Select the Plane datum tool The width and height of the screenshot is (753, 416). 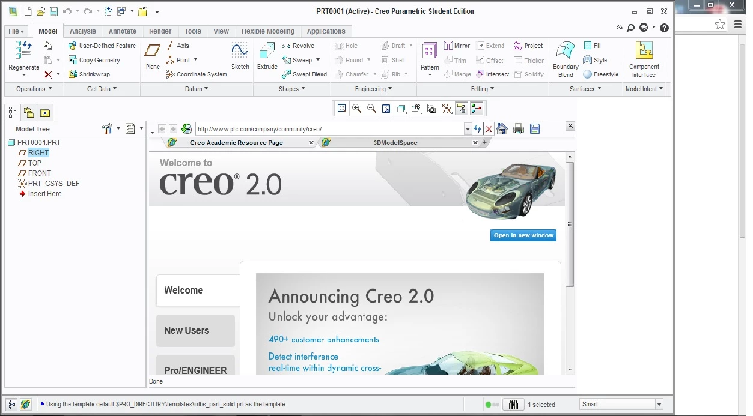[x=153, y=56]
